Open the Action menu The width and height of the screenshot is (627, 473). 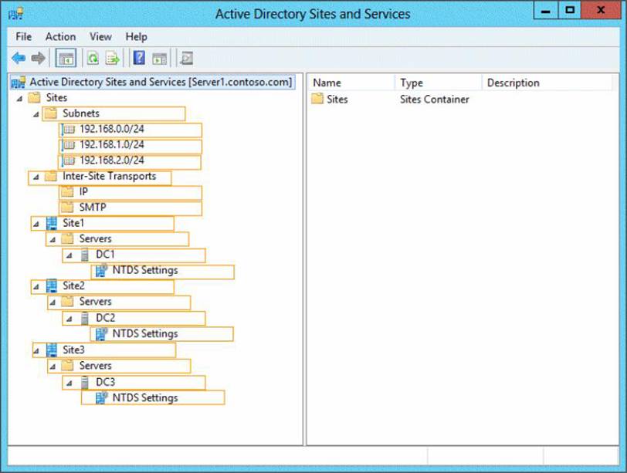(60, 36)
